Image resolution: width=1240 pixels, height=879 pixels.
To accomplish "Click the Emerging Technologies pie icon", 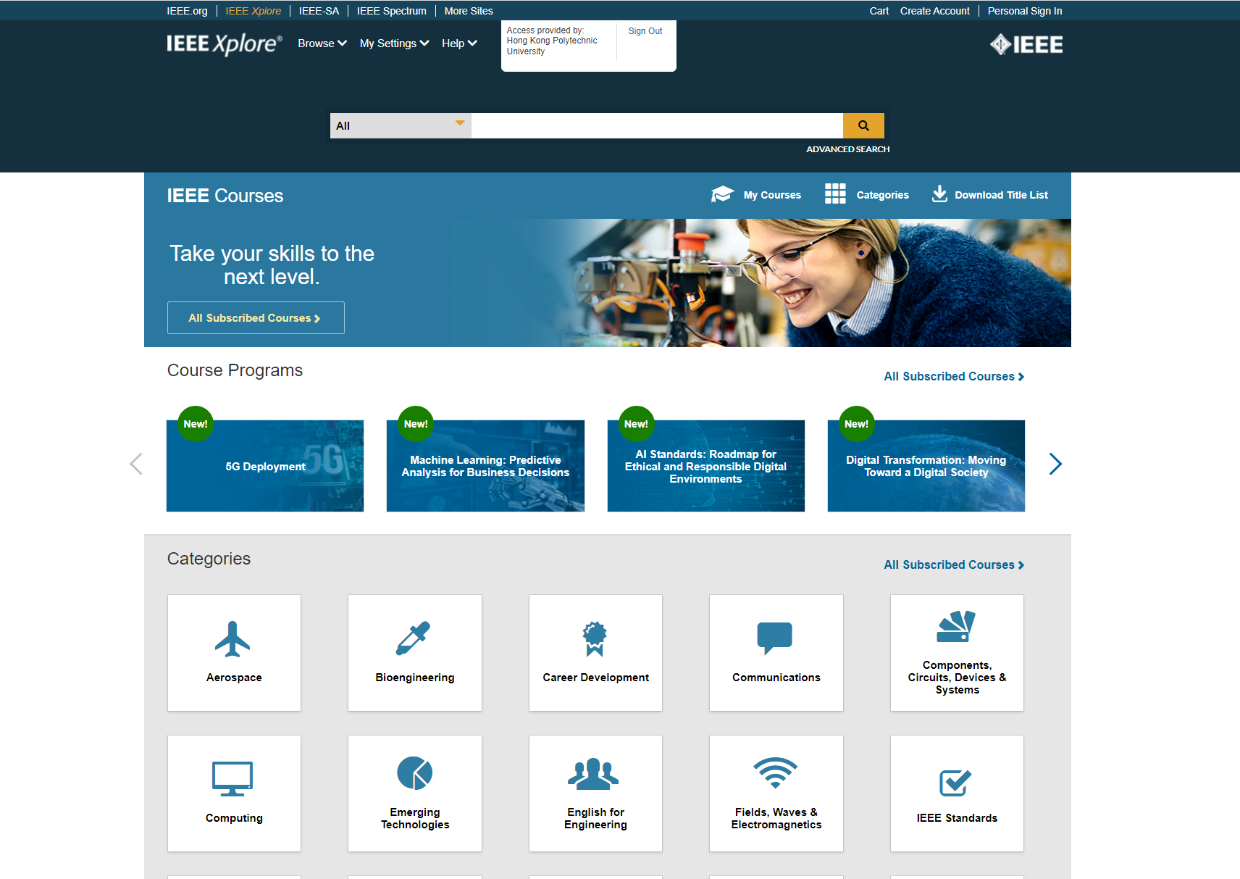I will (x=415, y=773).
